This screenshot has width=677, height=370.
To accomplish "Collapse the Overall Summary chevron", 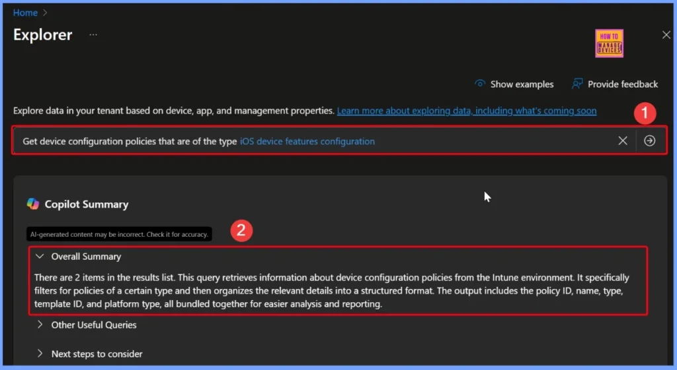I will (x=40, y=257).
